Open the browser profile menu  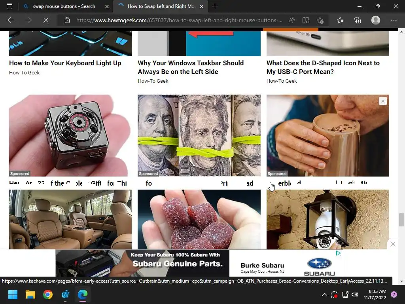376,20
